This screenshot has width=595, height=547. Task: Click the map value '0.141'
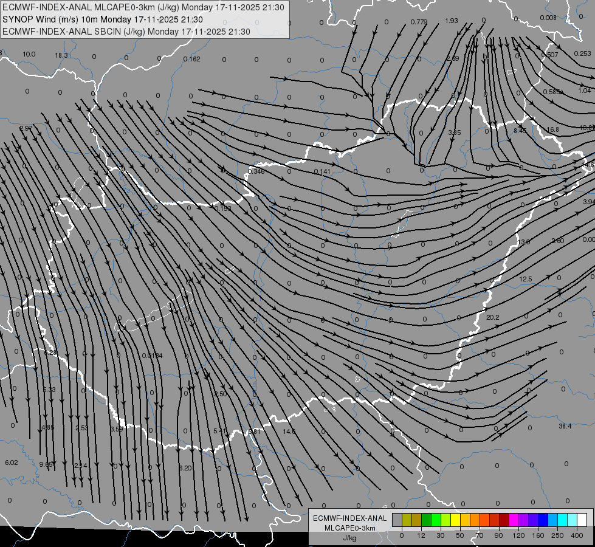322,172
